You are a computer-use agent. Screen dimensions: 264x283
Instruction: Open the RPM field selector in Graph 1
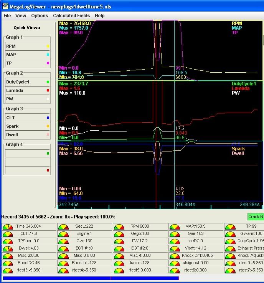click(25, 46)
